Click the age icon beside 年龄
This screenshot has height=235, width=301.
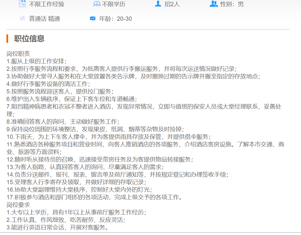[x=93, y=19]
